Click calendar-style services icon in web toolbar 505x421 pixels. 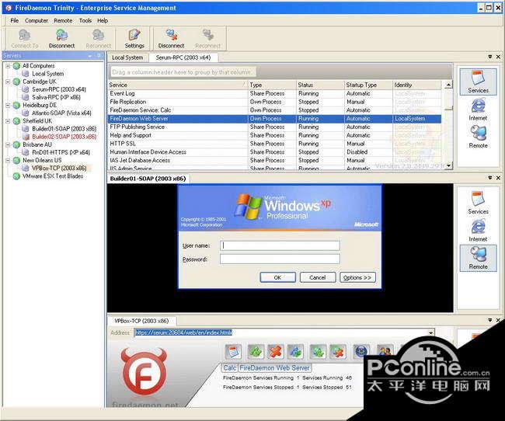tap(233, 351)
